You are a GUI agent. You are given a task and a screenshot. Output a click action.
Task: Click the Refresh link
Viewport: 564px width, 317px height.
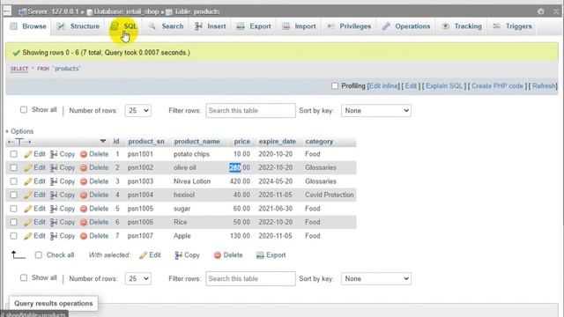pos(544,86)
